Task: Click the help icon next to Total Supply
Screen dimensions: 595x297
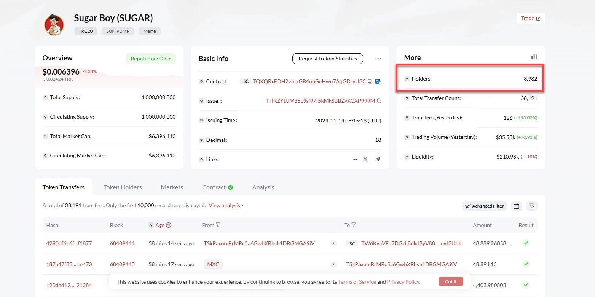Action: pos(45,98)
